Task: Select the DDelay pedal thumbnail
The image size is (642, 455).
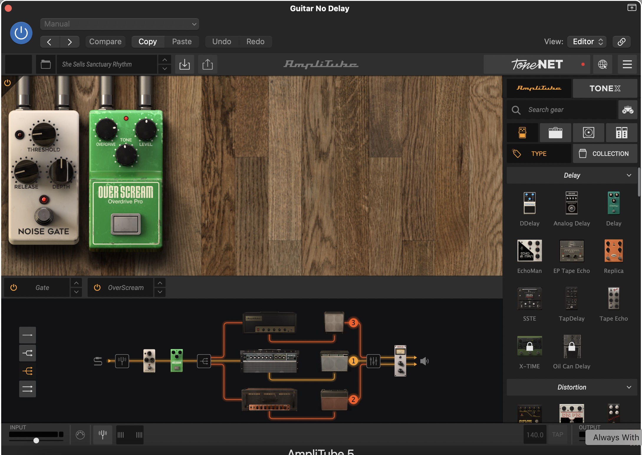Action: (529, 203)
